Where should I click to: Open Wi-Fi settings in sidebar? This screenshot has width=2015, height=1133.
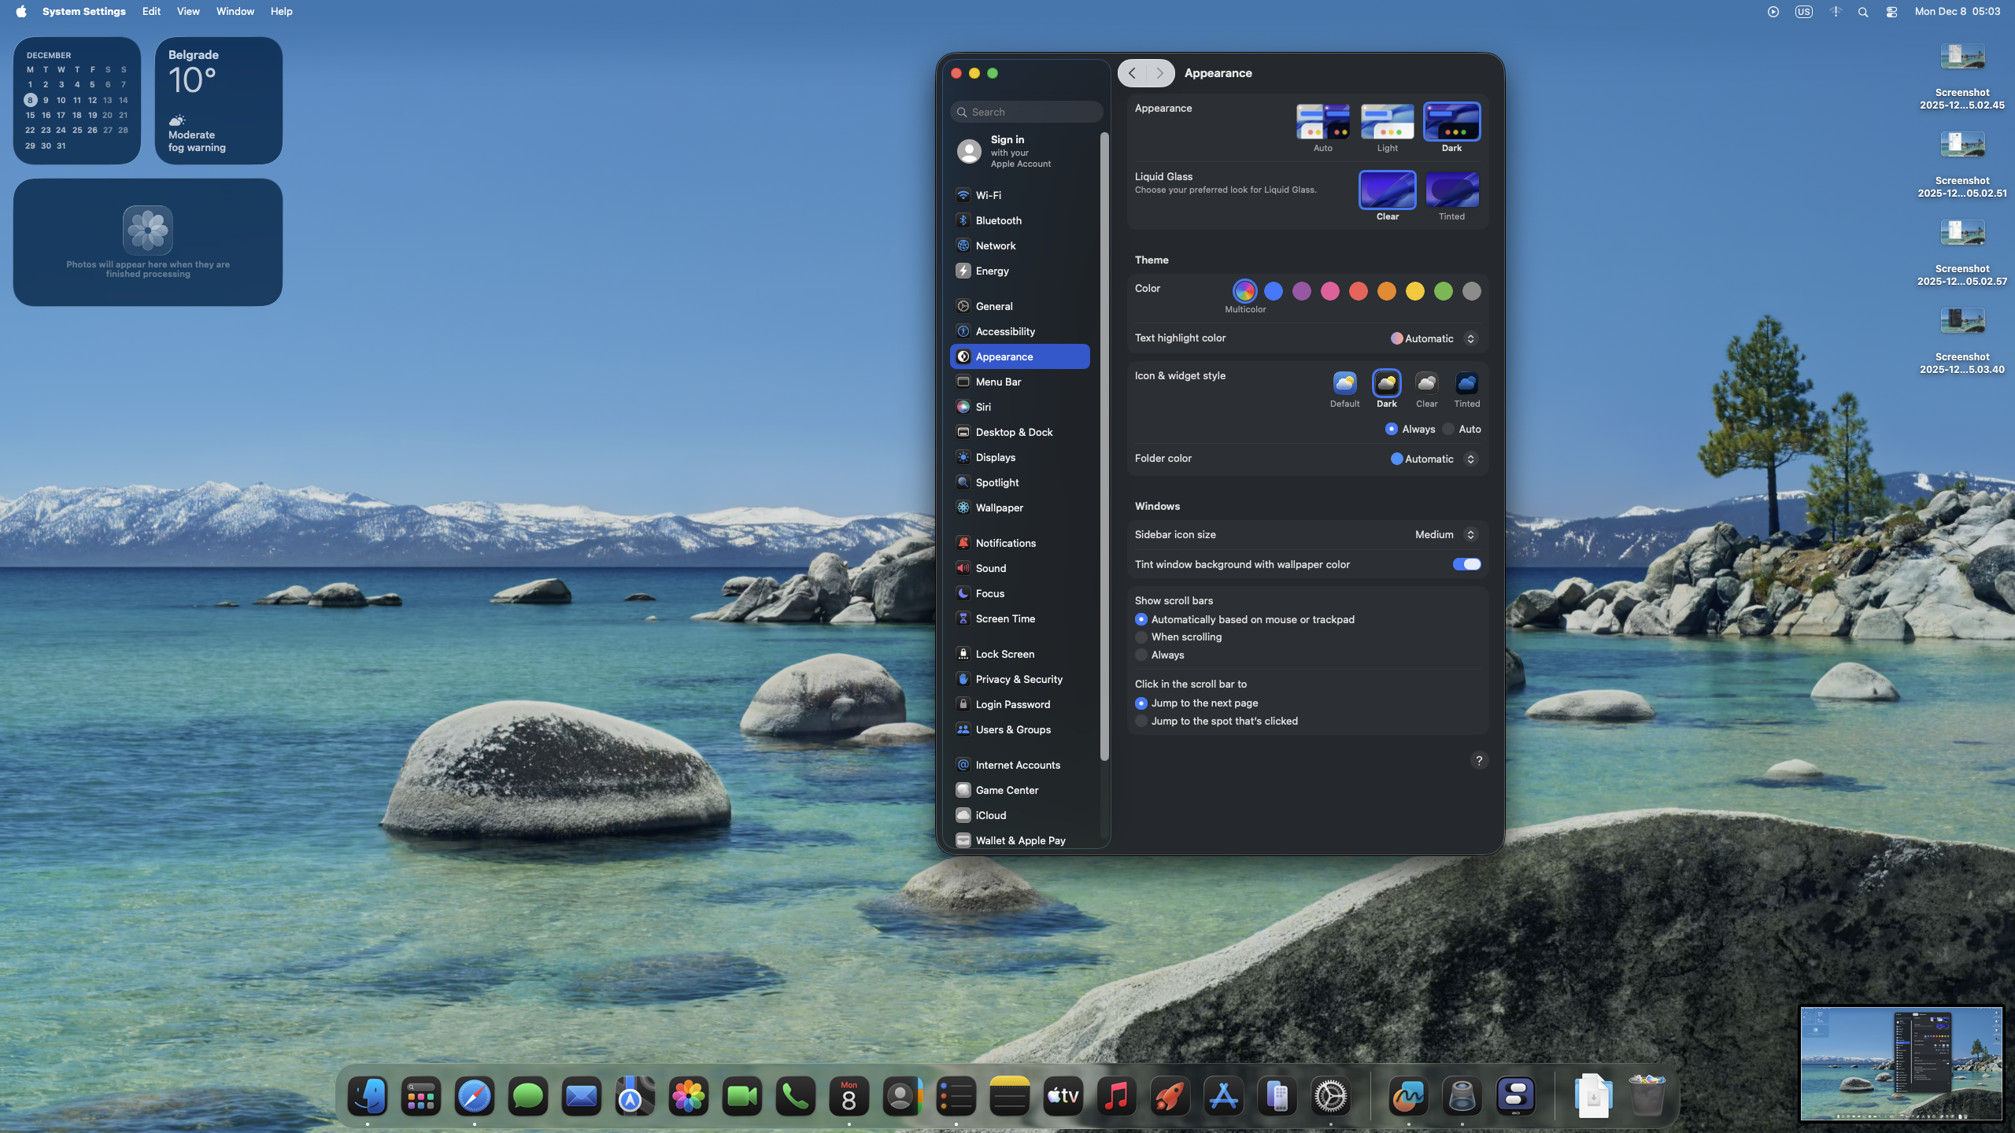pyautogui.click(x=988, y=195)
